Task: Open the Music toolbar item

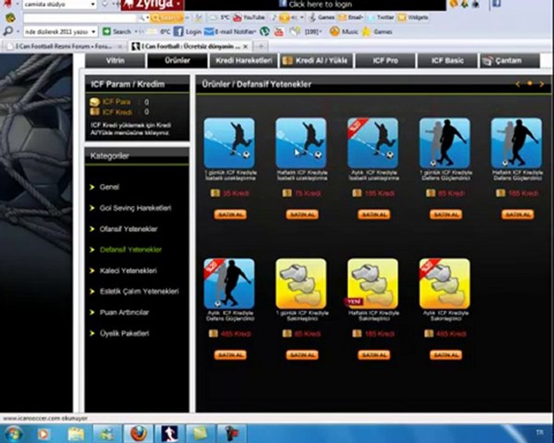Action: [x=343, y=32]
